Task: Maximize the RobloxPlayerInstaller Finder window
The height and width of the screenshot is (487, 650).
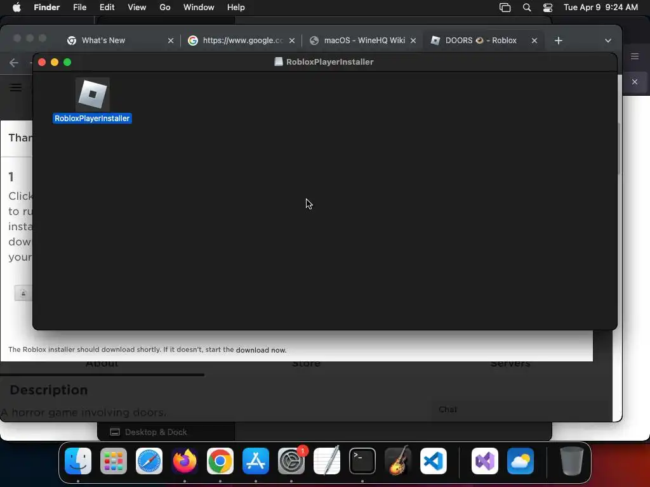Action: click(67, 62)
